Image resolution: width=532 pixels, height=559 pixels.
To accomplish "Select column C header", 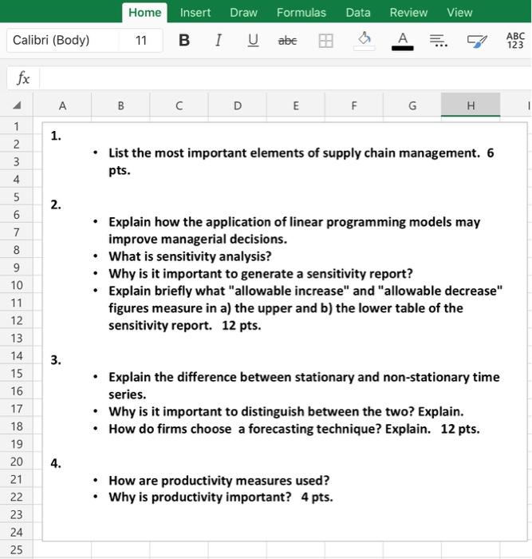I will coord(179,105).
